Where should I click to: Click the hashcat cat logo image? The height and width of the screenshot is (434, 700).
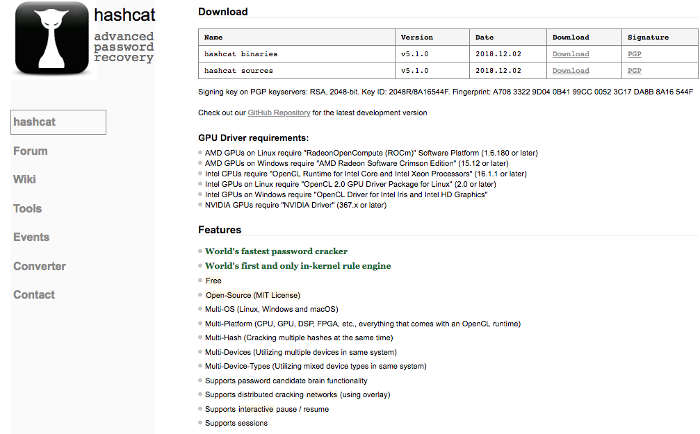(x=51, y=38)
